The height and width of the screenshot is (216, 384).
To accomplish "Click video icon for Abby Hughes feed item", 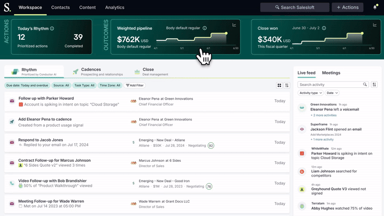I will (x=302, y=206).
